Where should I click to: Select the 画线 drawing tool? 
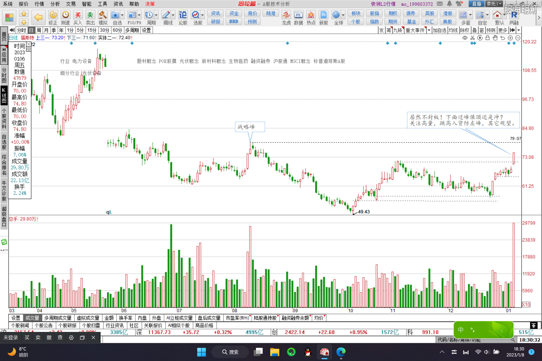(166, 15)
